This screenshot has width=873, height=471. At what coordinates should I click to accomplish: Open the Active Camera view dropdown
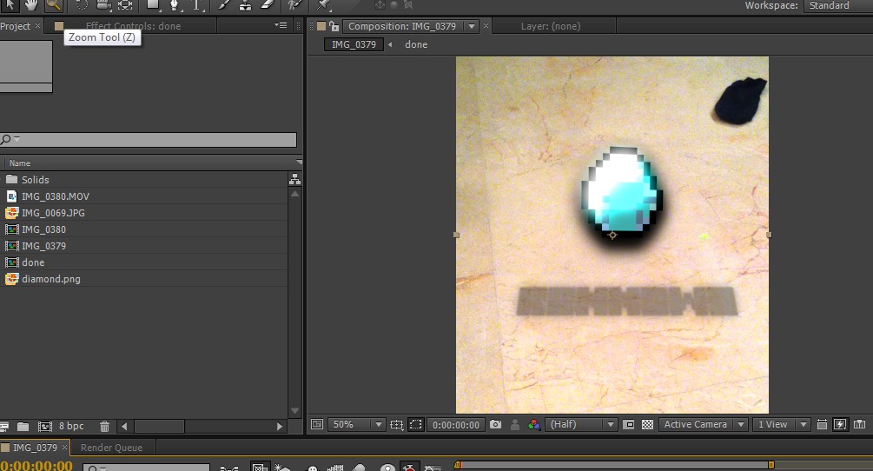[704, 425]
